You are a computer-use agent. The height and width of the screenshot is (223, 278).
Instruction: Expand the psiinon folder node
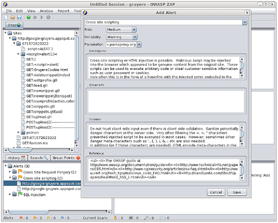[x=18, y=133]
